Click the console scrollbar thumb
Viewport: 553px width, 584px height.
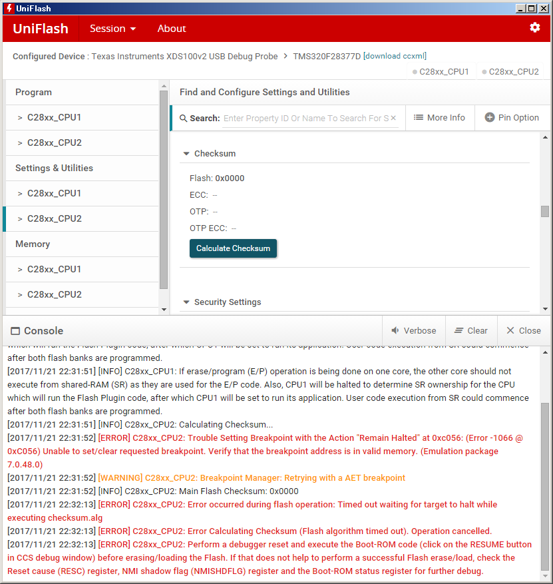click(x=545, y=486)
